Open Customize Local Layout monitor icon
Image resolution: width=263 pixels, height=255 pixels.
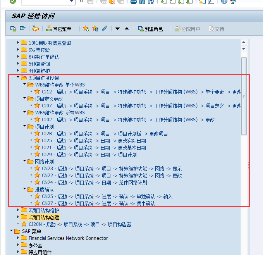[233, 2]
